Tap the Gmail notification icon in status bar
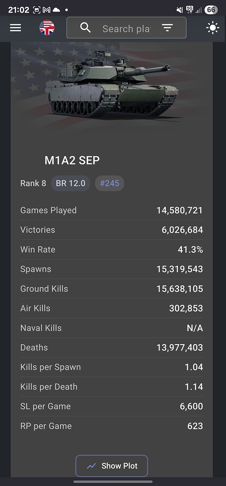Screen dimensions: 226x486 [x=47, y=10]
